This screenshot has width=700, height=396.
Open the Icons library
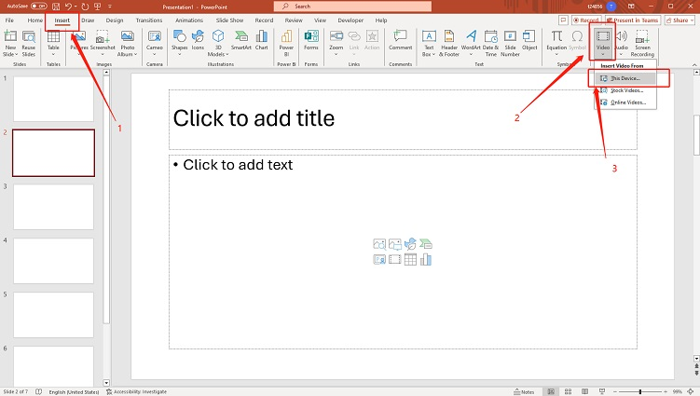tap(198, 40)
